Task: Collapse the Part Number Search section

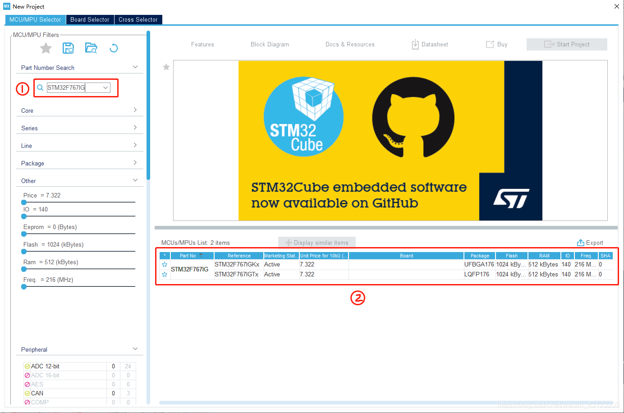Action: pyautogui.click(x=135, y=67)
